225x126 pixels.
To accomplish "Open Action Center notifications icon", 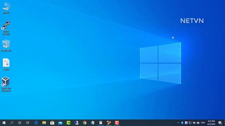I will click(x=220, y=123).
